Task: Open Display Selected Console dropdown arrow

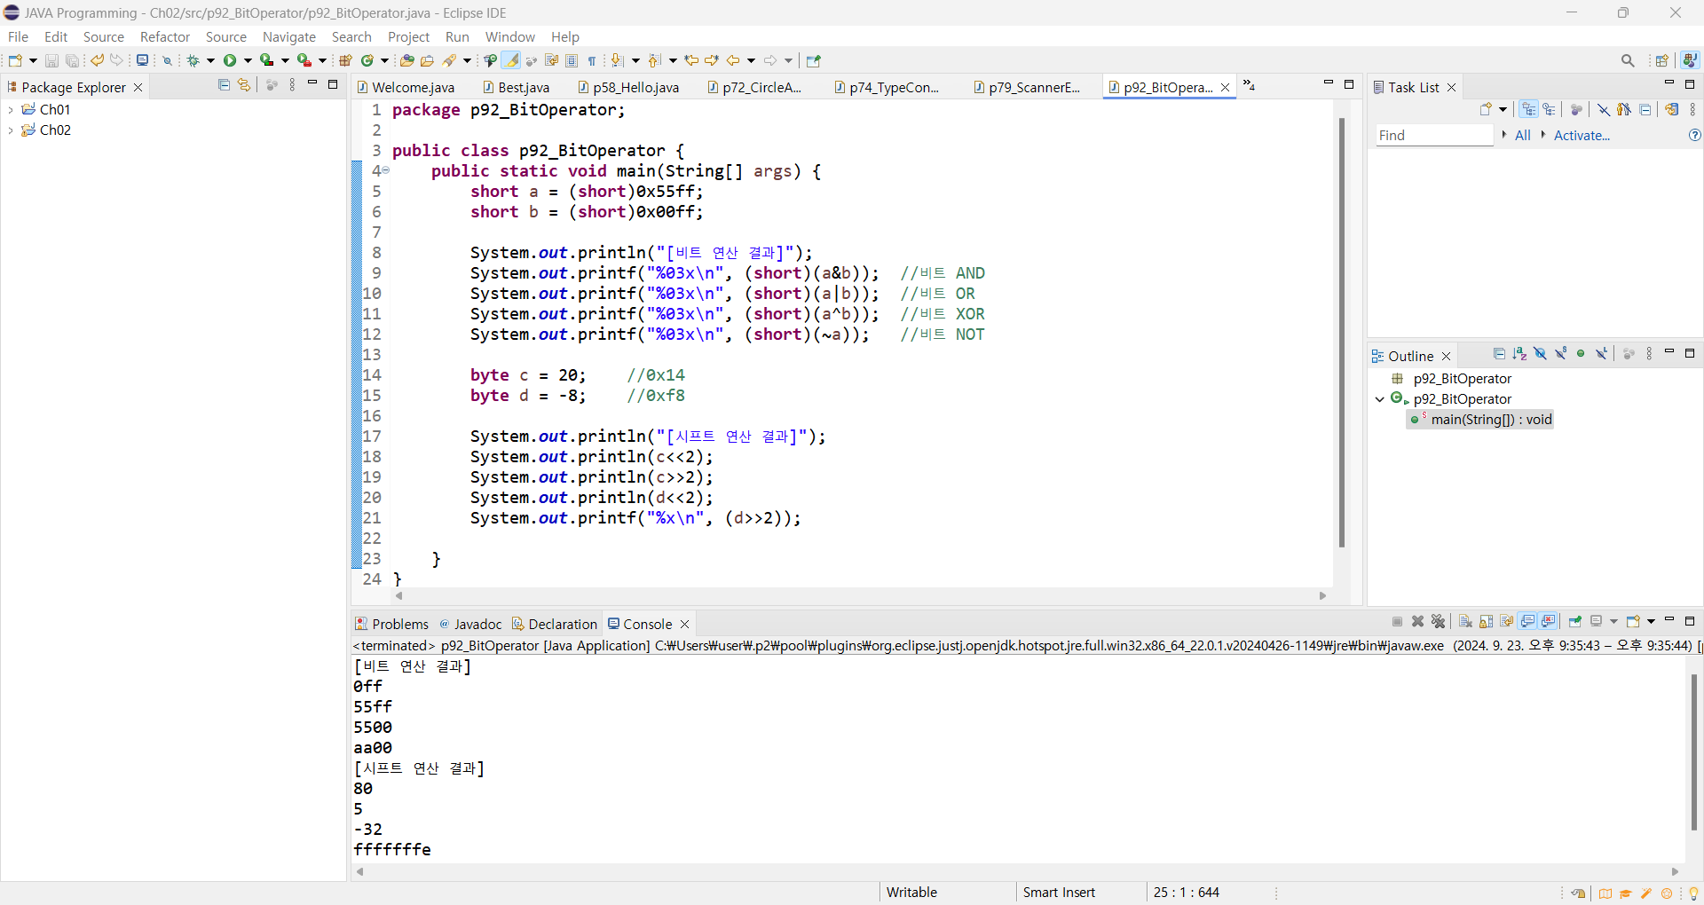Action: coord(1613,621)
